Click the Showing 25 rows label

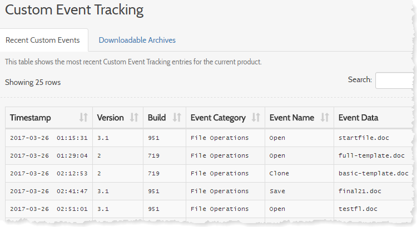[x=33, y=82]
